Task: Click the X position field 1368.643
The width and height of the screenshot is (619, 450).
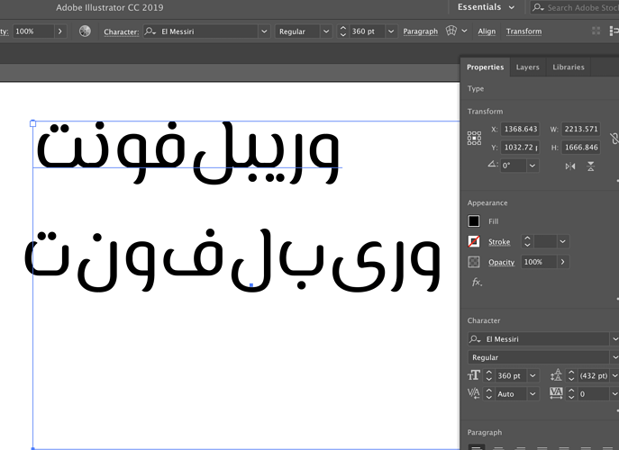Action: pyautogui.click(x=520, y=129)
